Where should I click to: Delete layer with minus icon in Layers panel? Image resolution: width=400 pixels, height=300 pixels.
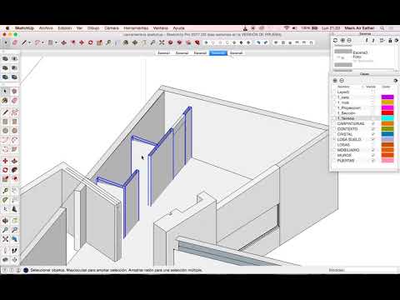coord(342,80)
